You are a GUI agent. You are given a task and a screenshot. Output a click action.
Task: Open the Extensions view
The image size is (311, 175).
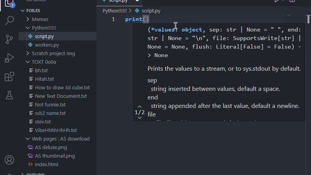point(9,77)
